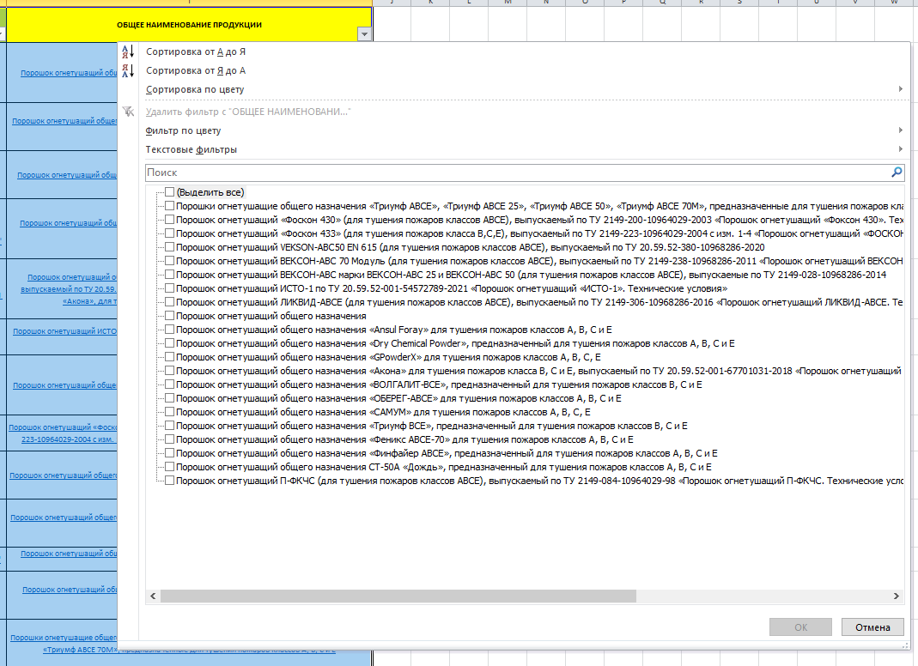Check the VEKSON-ABC50 EN 615 checkbox
This screenshot has height=666, width=918.
coord(169,247)
